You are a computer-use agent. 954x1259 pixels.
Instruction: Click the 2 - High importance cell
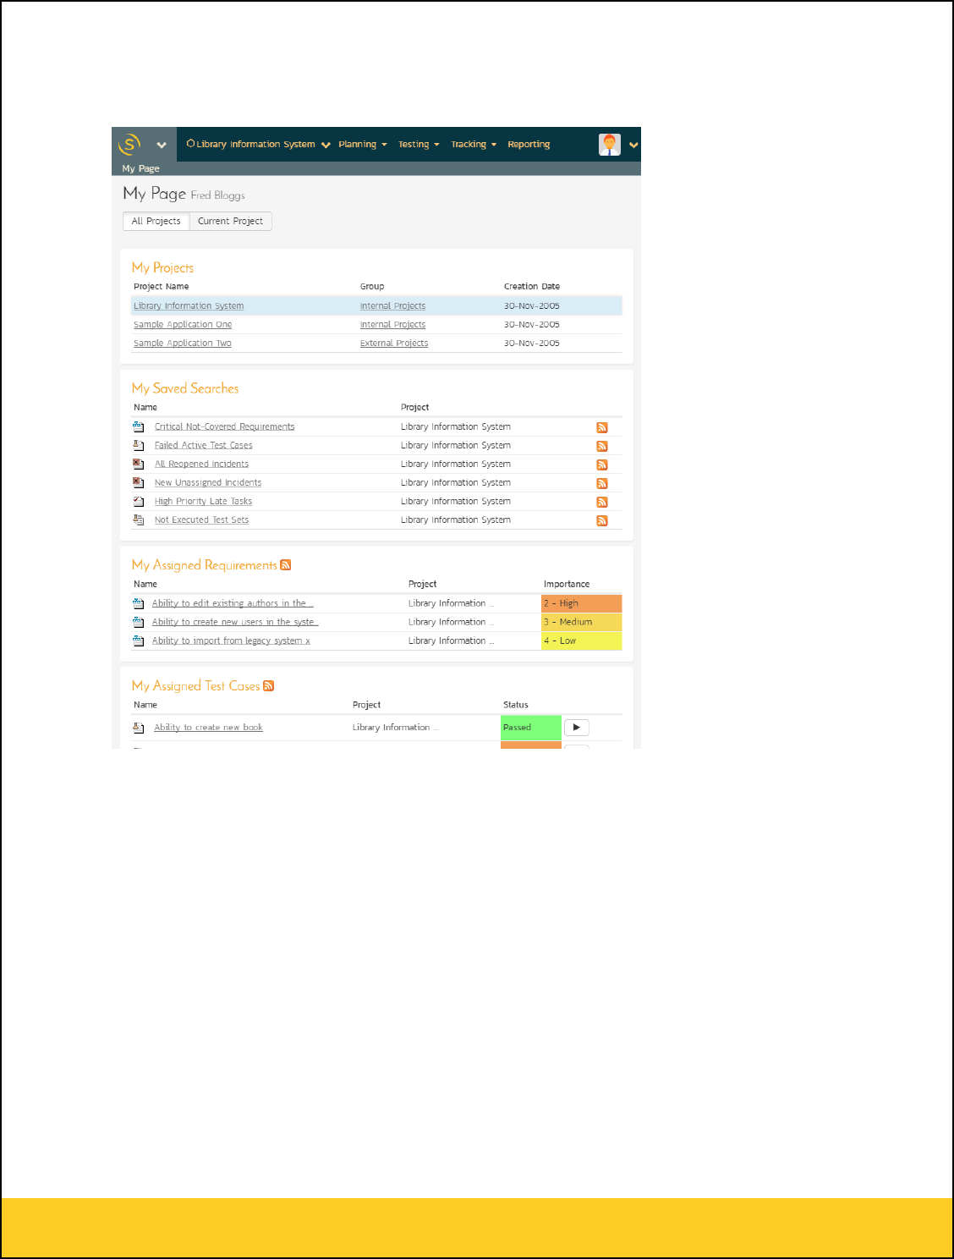tap(582, 604)
